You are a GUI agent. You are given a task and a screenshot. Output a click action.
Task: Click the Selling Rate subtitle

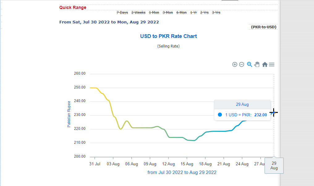coord(168,46)
